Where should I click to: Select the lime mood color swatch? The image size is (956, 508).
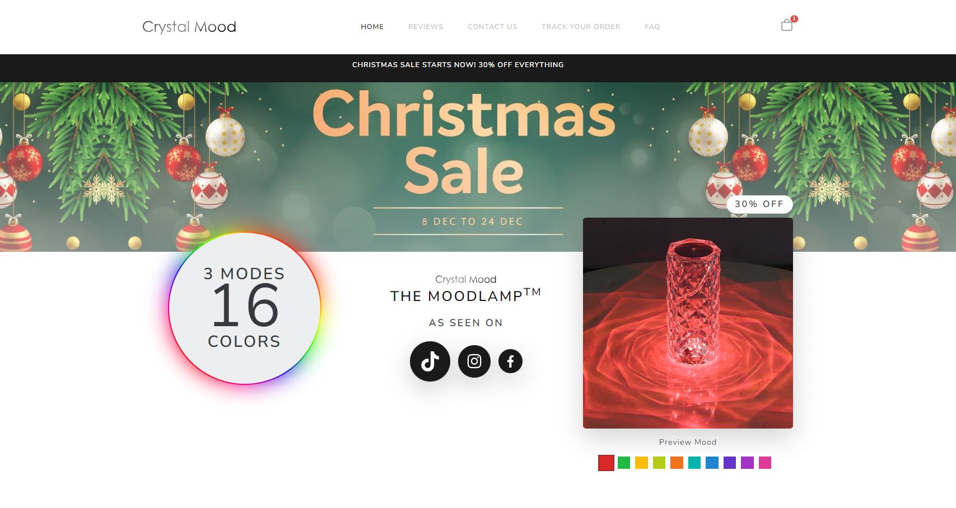pyautogui.click(x=659, y=463)
